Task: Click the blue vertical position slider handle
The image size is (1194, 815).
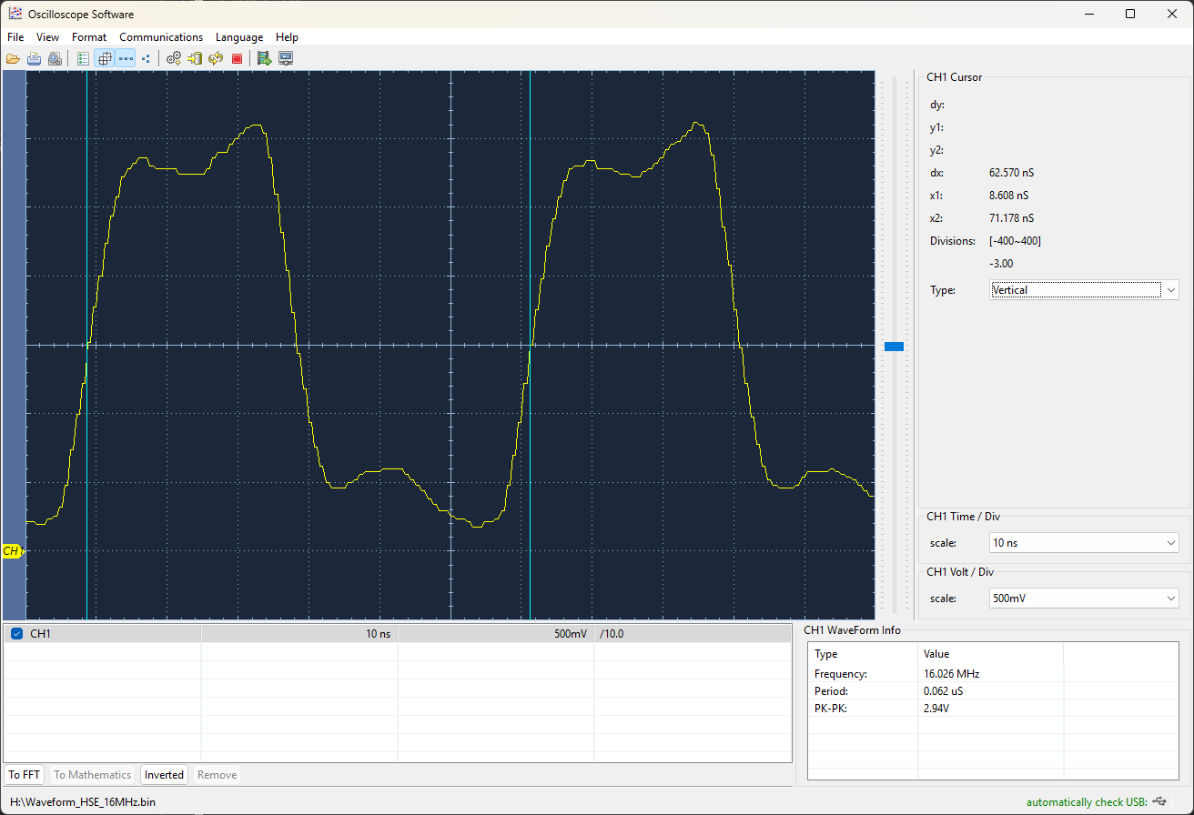Action: click(x=894, y=347)
